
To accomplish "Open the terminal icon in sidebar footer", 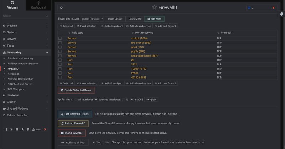I will click(17, 129).
